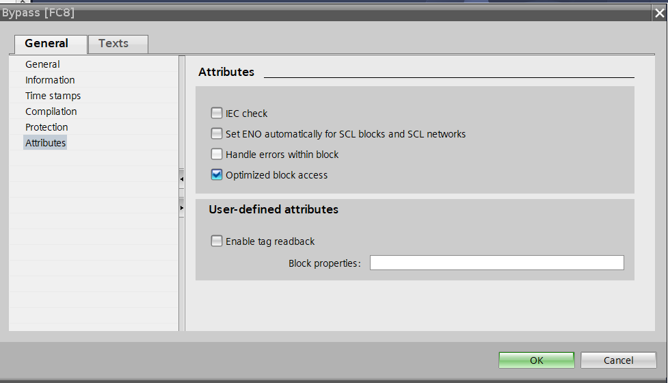Enable tag readback checkbox
The image size is (668, 383).
[x=217, y=241]
